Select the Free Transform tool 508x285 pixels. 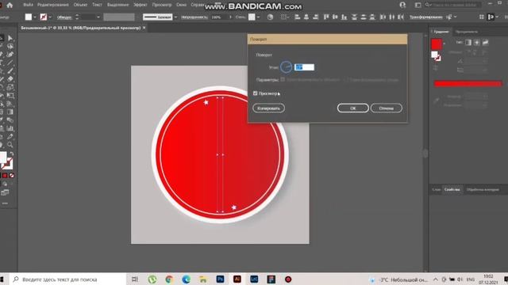pyautogui.click(x=10, y=95)
